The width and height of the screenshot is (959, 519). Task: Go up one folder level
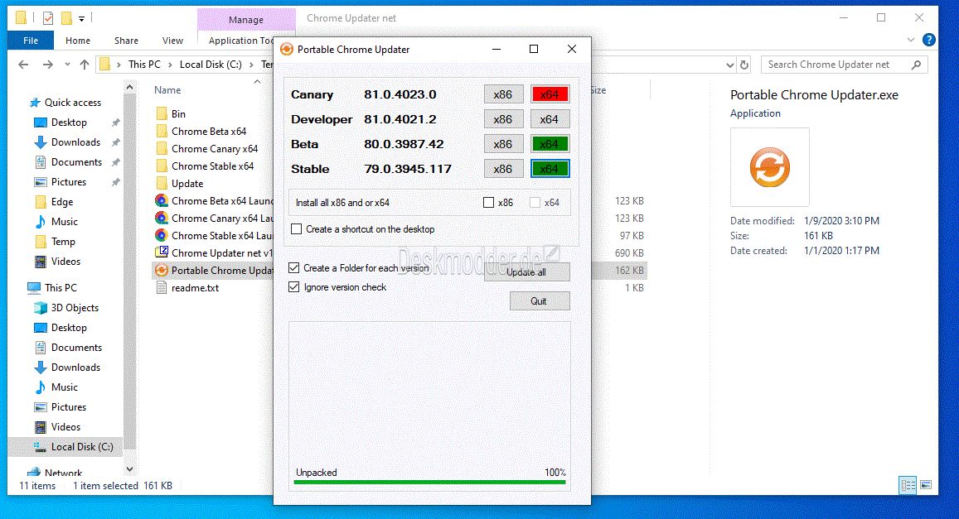point(85,64)
